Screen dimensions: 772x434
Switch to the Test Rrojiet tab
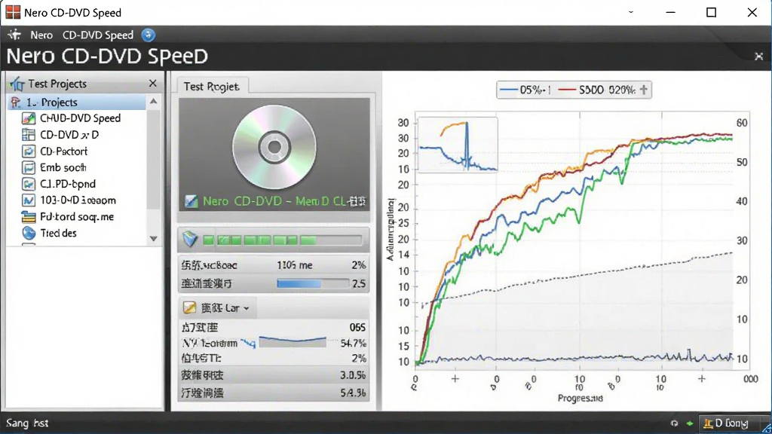click(212, 86)
